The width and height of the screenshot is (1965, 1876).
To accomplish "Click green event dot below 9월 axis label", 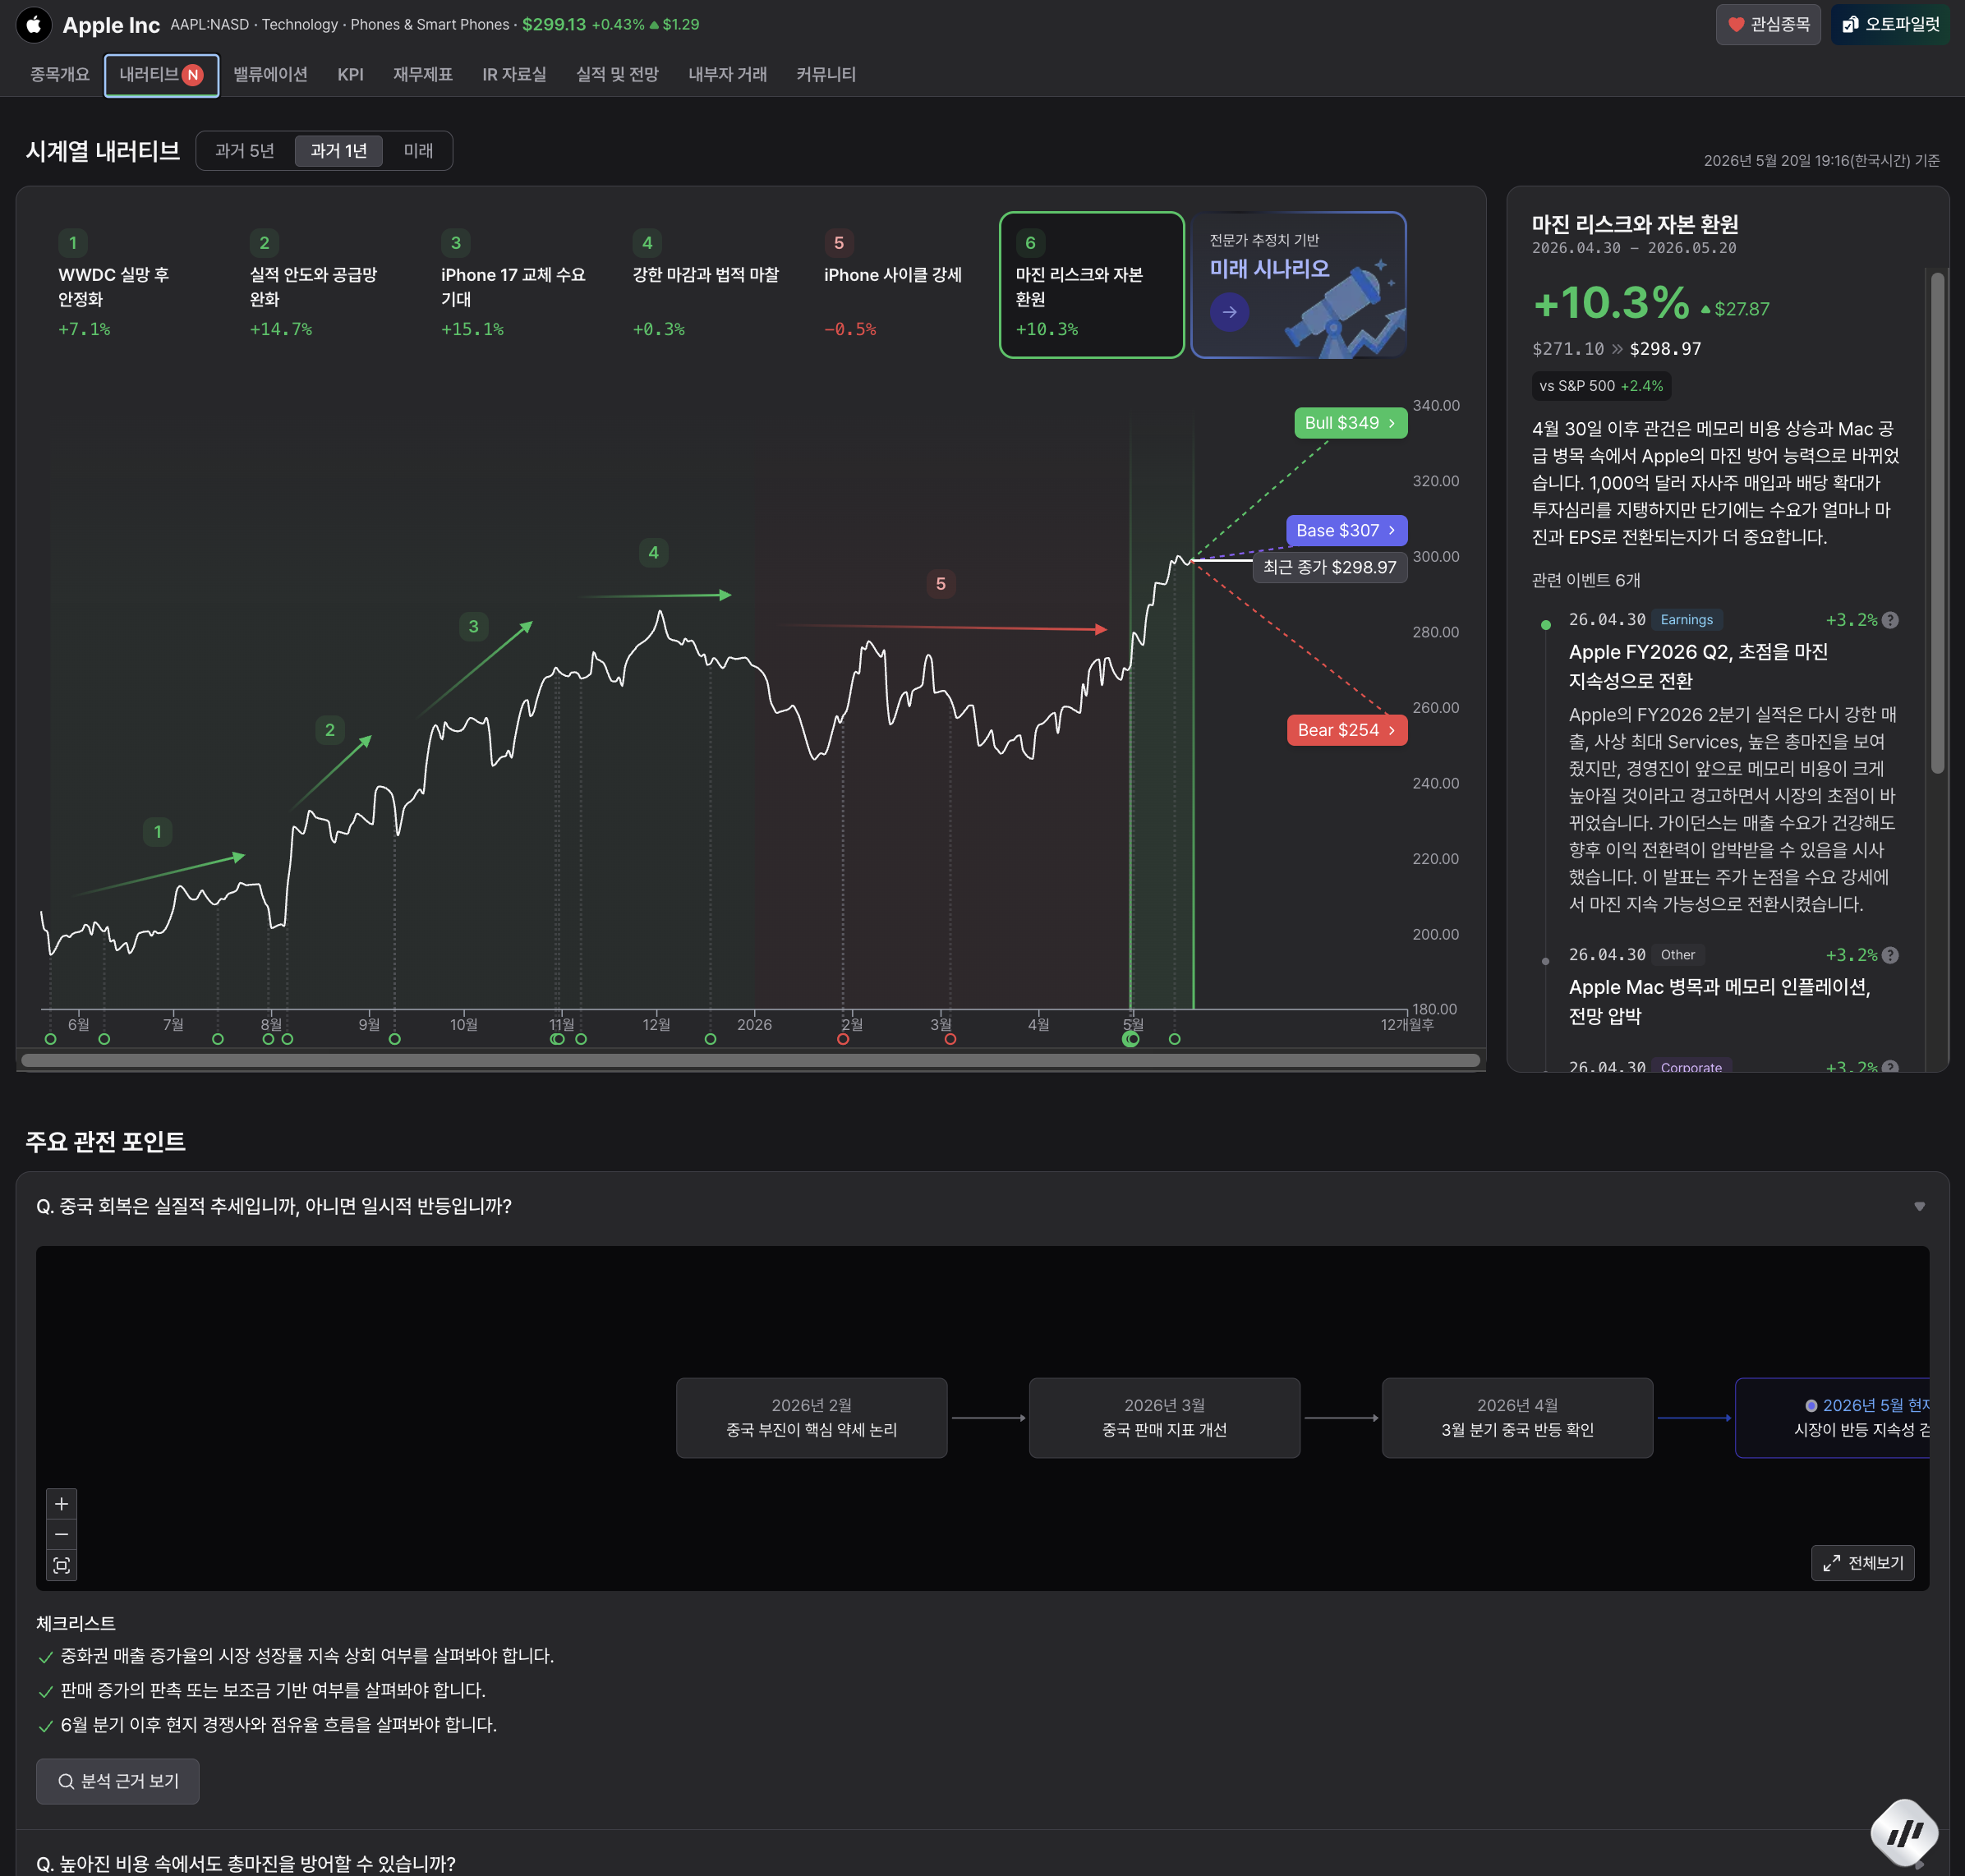I will tap(395, 1039).
